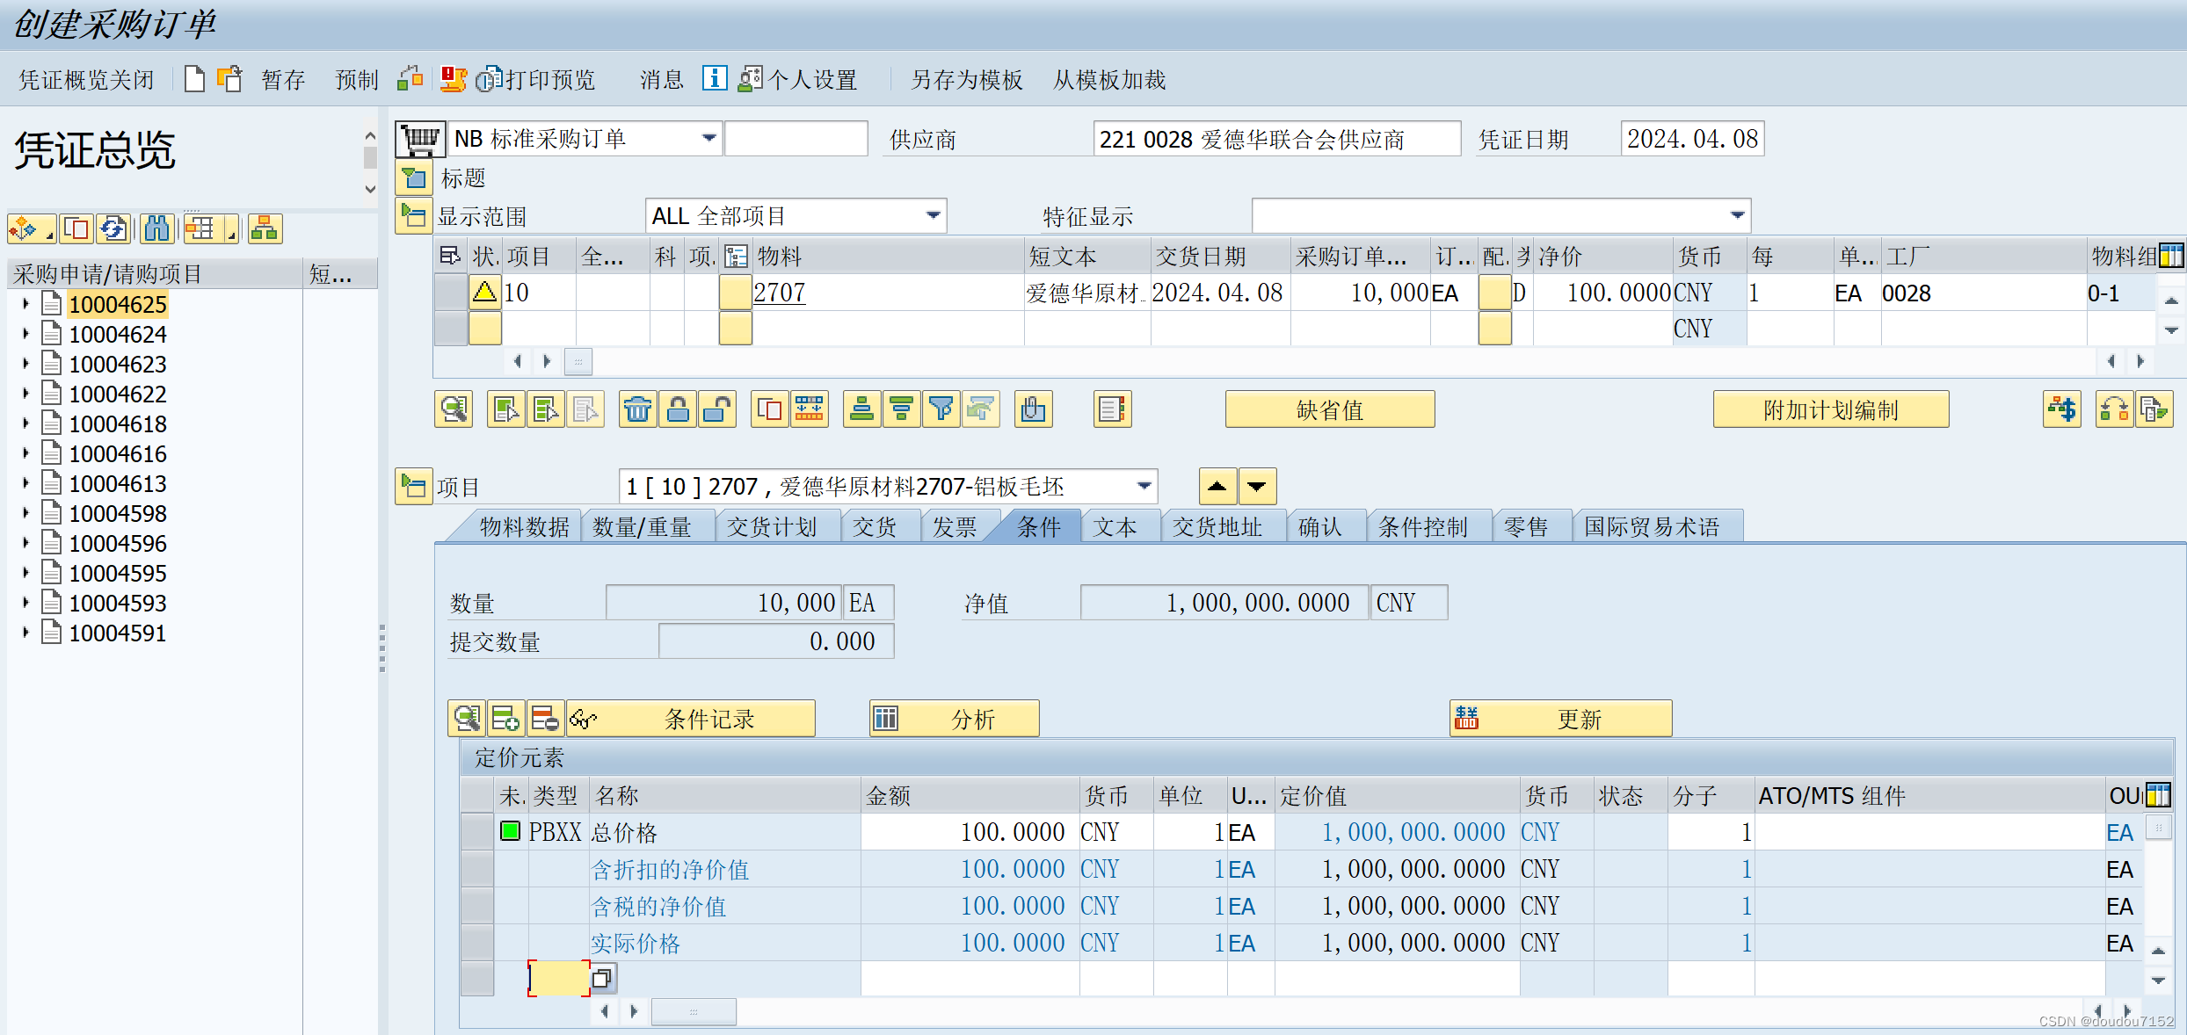Click the shopping cart icon
Image resolution: width=2187 pixels, height=1035 pixels.
click(420, 139)
